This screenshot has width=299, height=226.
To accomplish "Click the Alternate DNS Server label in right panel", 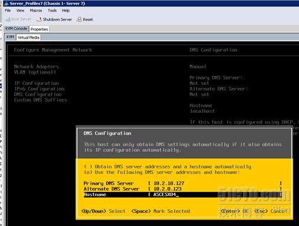I will tap(219, 89).
